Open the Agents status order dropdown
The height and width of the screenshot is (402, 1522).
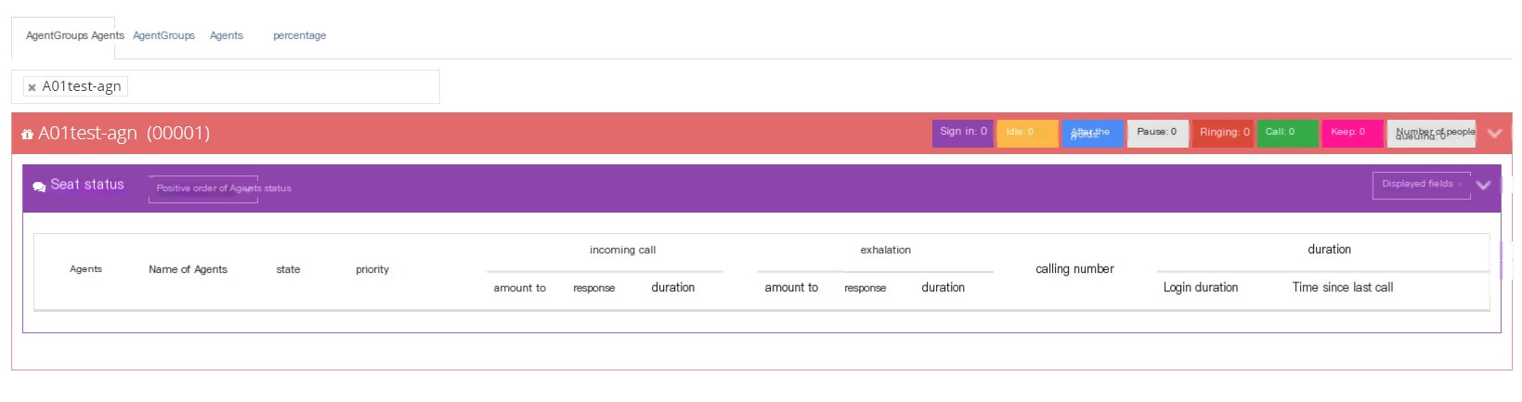pos(203,188)
